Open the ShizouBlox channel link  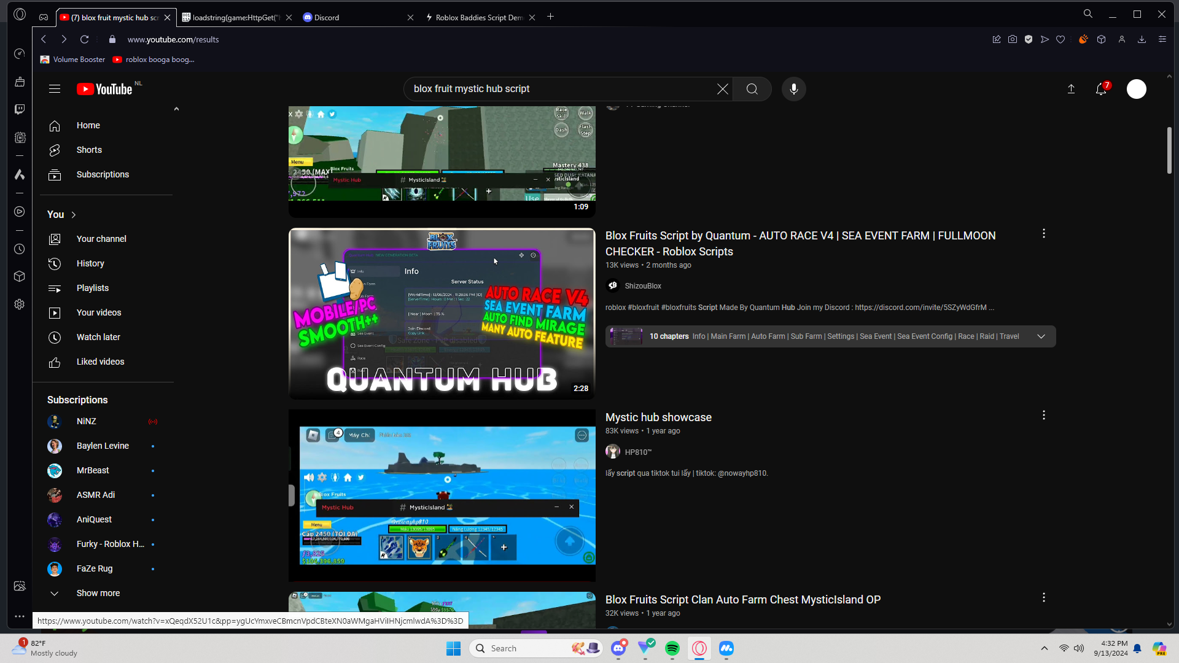point(643,286)
